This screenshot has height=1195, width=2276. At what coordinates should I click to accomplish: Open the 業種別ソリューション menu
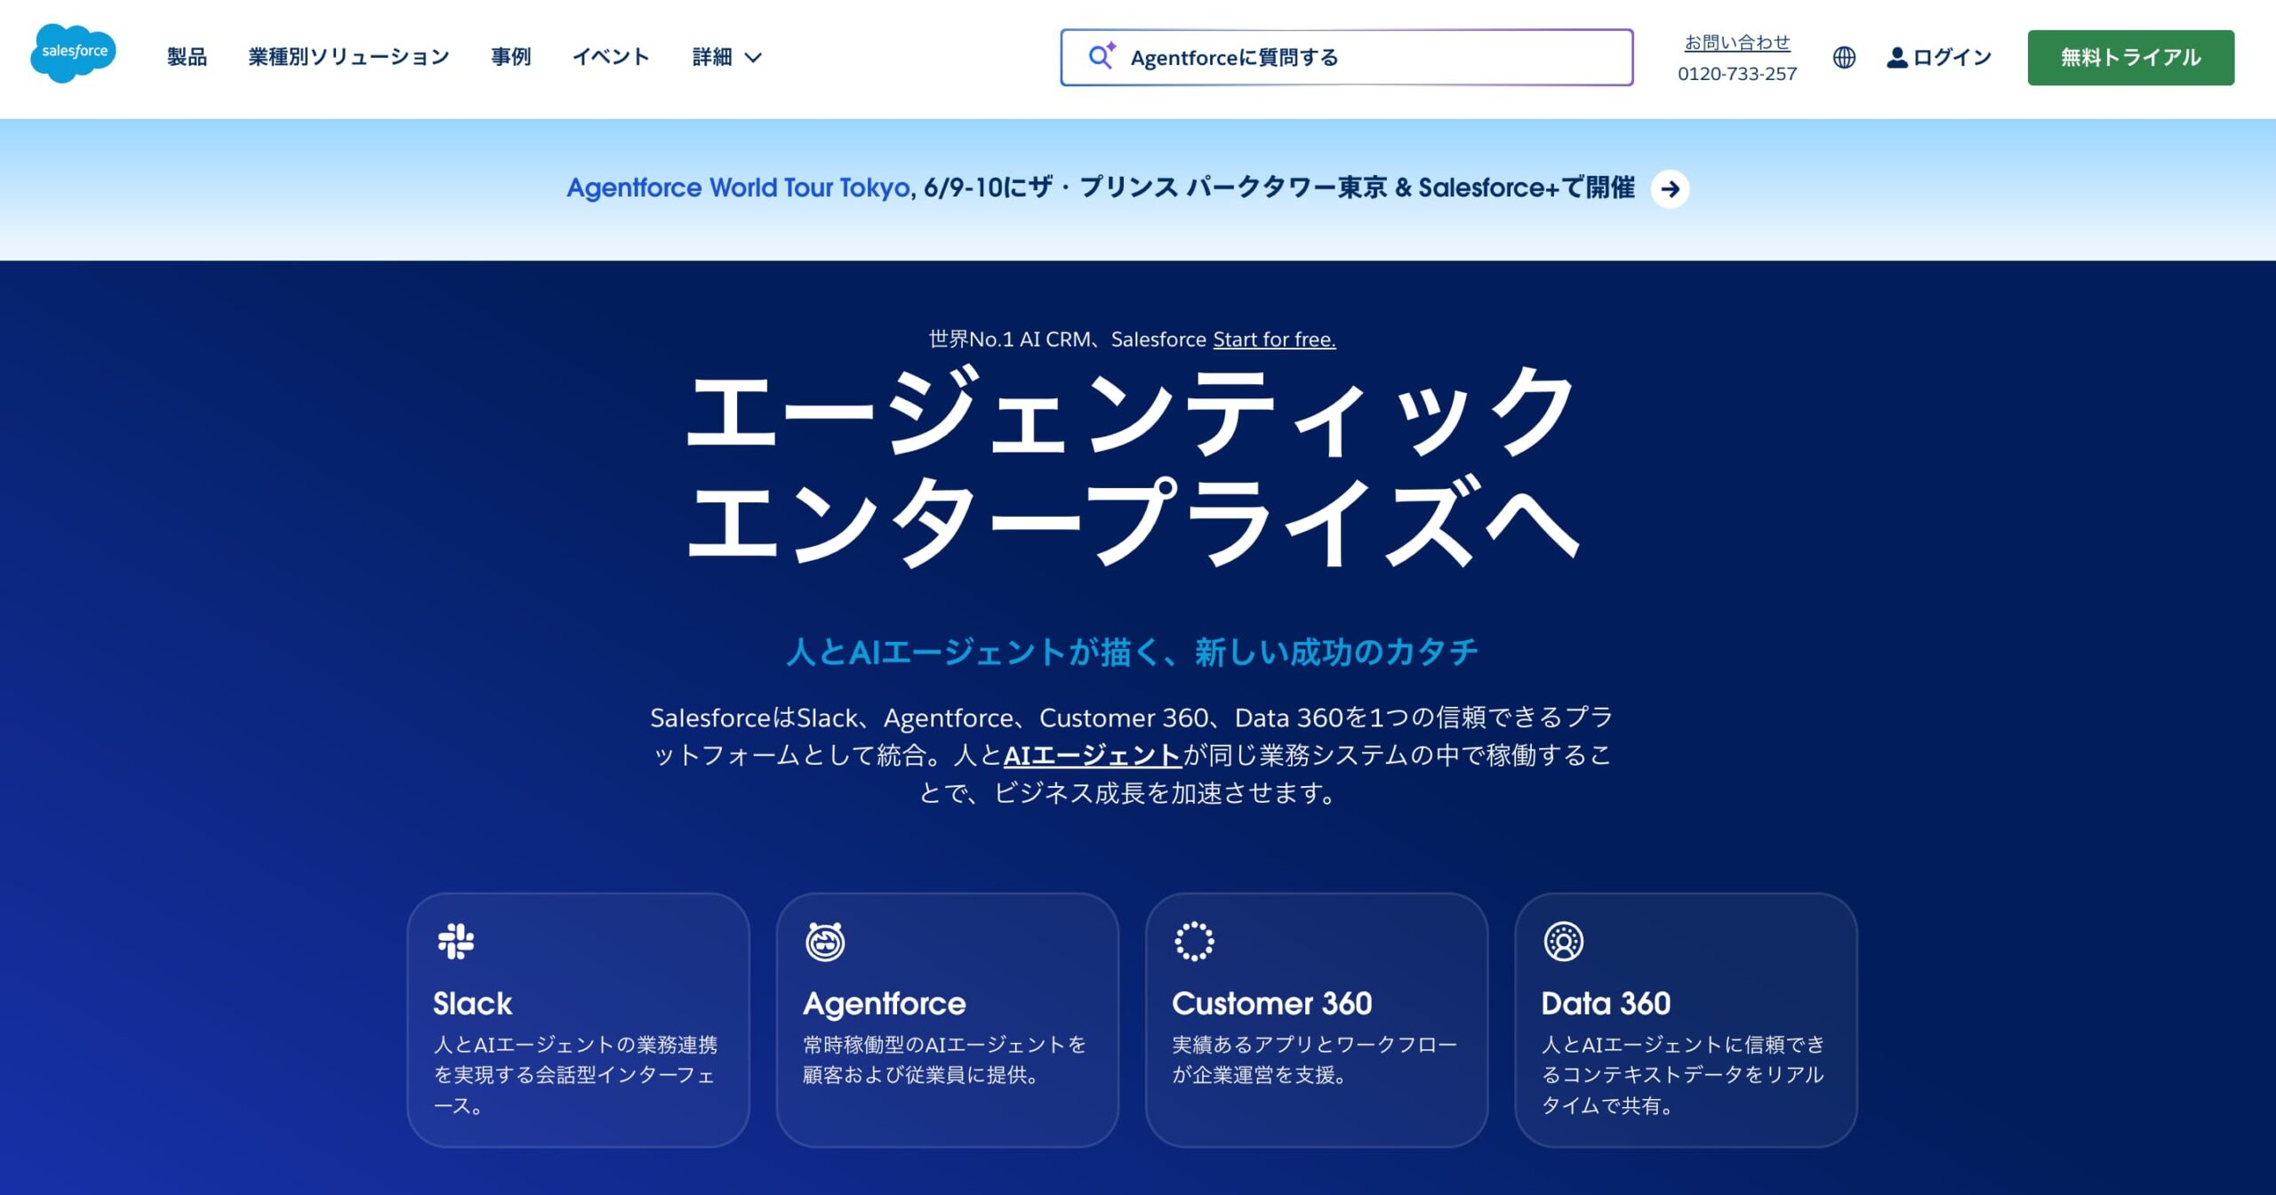pyautogui.click(x=349, y=58)
